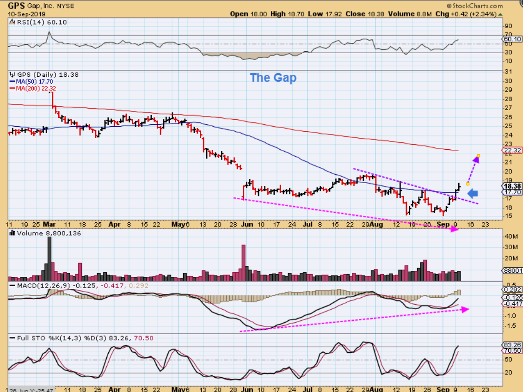Screen dimensions: 523x392
Task: Click the 83.26 stochastic value tag on the right
Action: [x=512, y=345]
